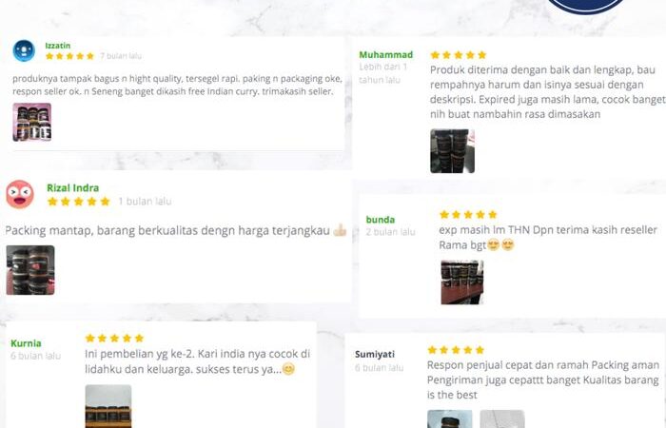Open Muhammad's review photo of jars
Viewport: 666px width, 428px height.
[452, 151]
